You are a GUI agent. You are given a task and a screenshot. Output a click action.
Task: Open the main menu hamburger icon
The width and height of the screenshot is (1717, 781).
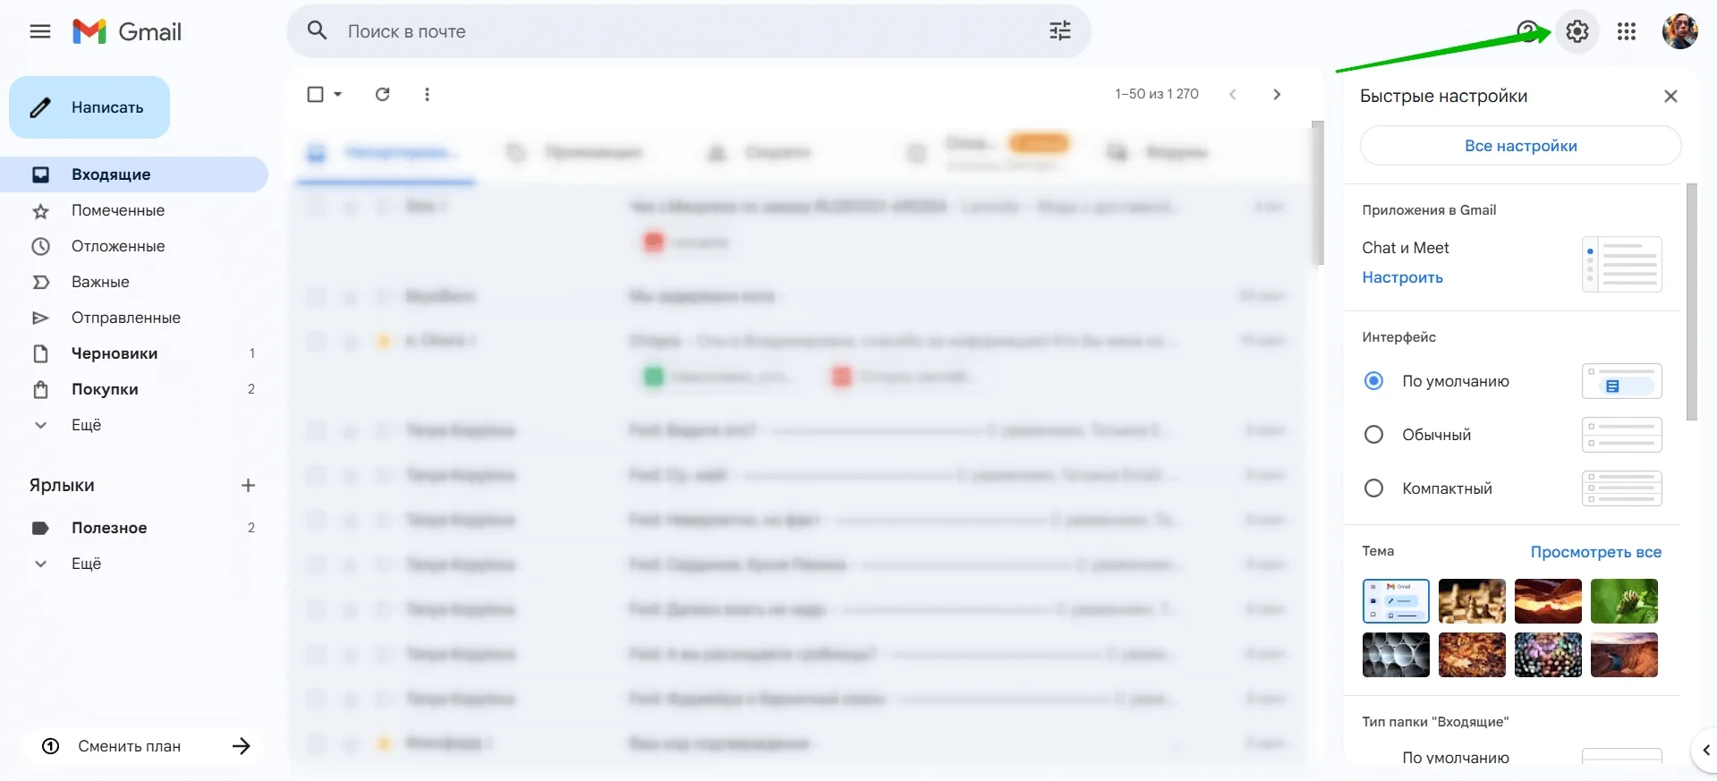pos(40,32)
